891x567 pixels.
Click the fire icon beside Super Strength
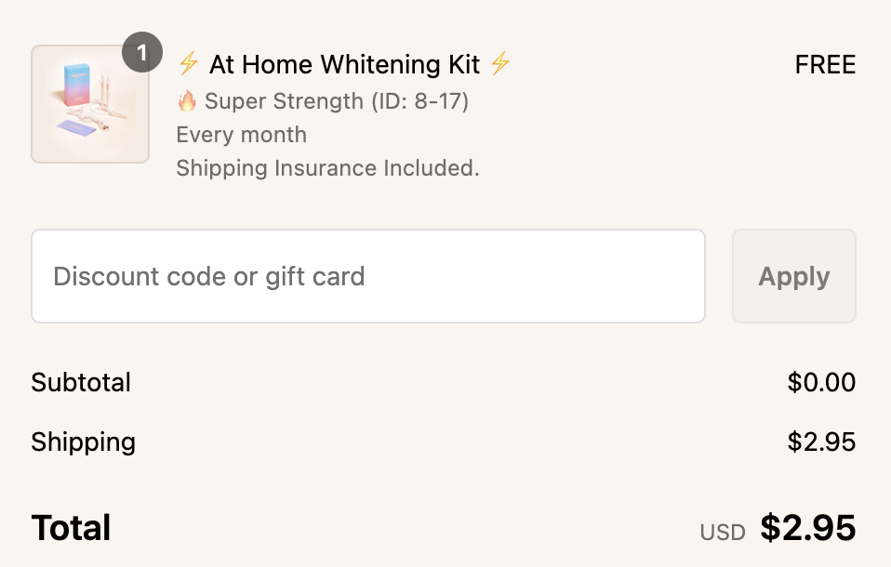click(x=187, y=100)
